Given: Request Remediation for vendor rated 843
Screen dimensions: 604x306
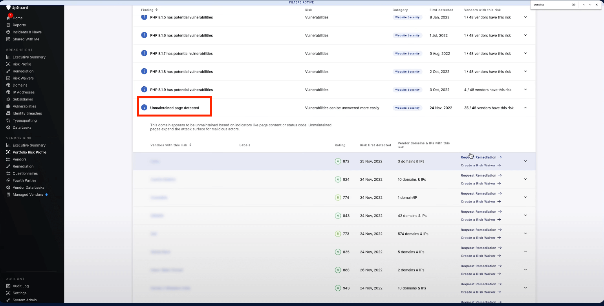Looking at the screenshot, I should [x=481, y=212].
